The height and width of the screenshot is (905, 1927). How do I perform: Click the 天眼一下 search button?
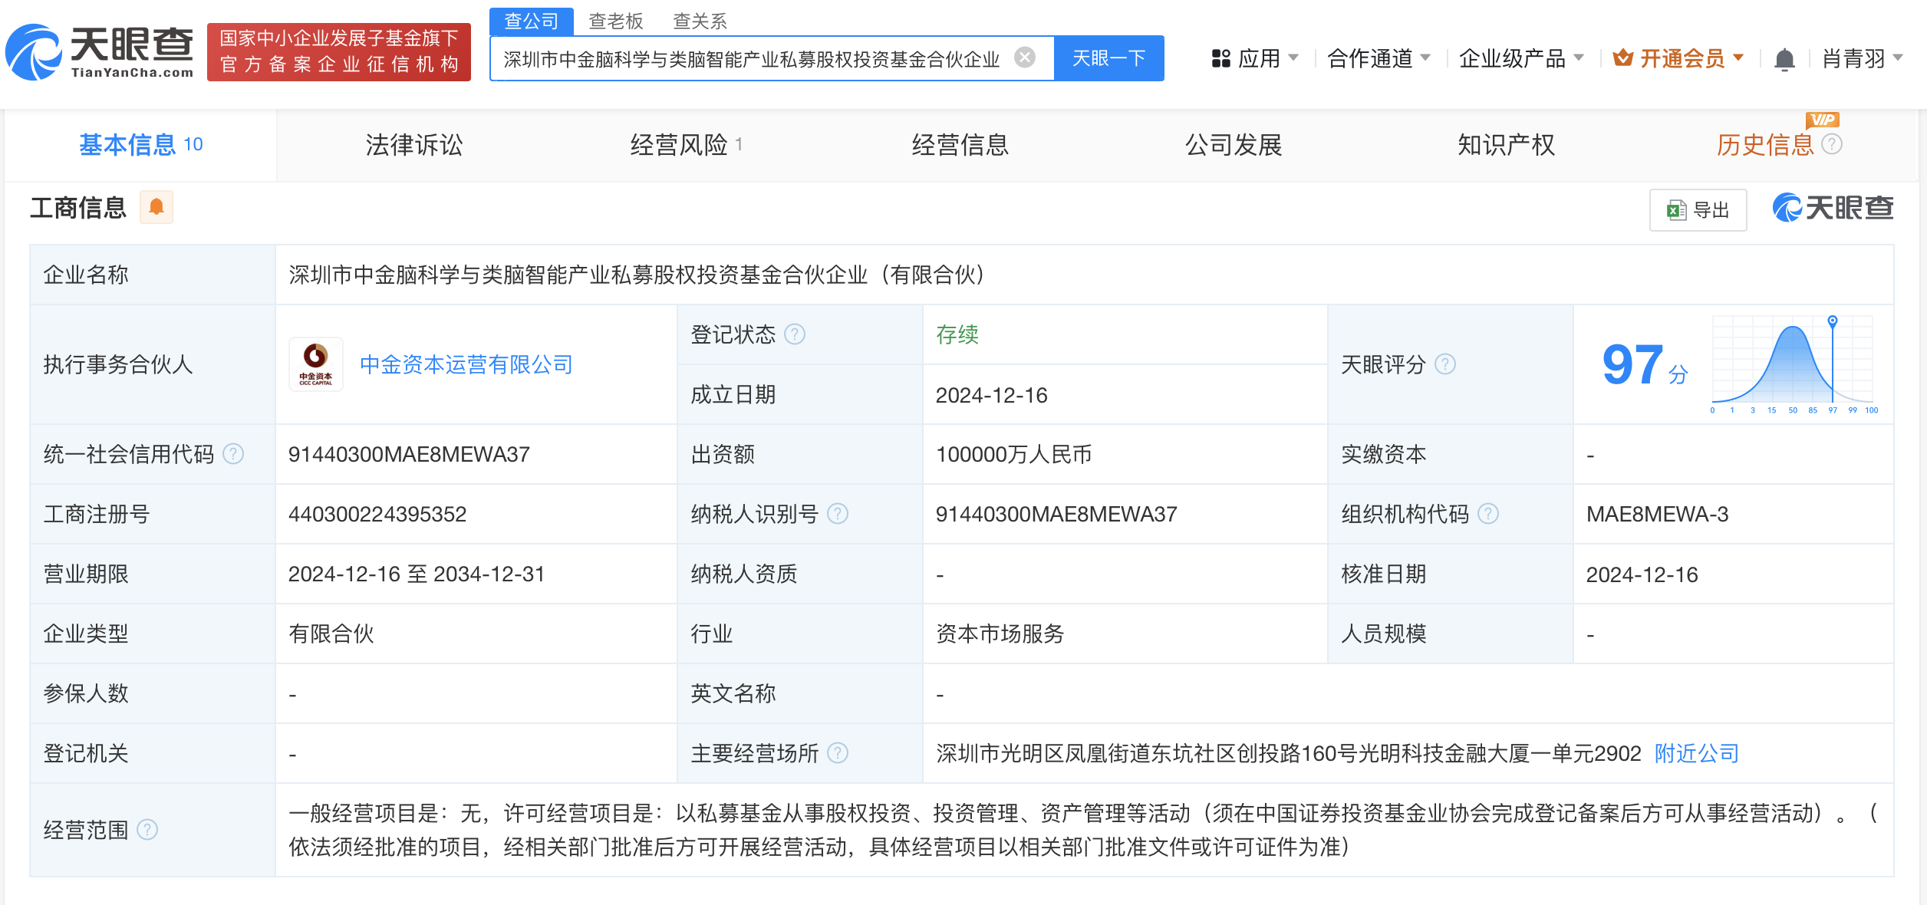point(1108,58)
